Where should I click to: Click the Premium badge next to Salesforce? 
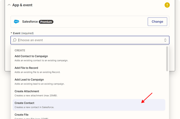click(46, 22)
